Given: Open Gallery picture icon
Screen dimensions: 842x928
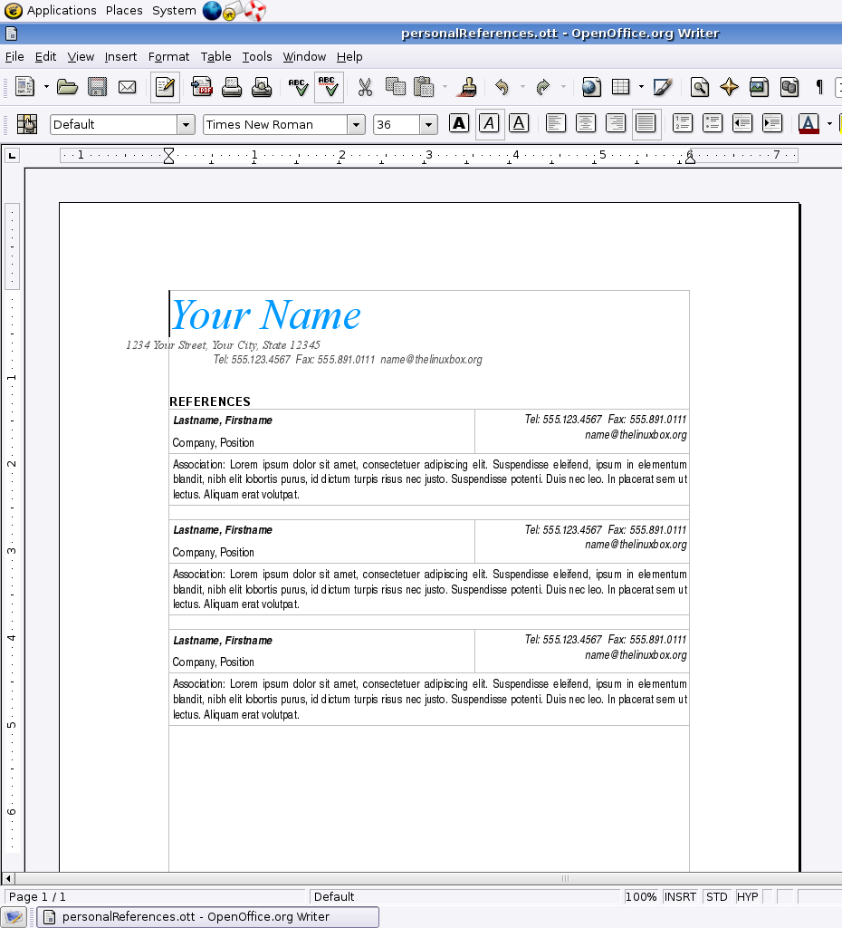Looking at the screenshot, I should pos(760,87).
